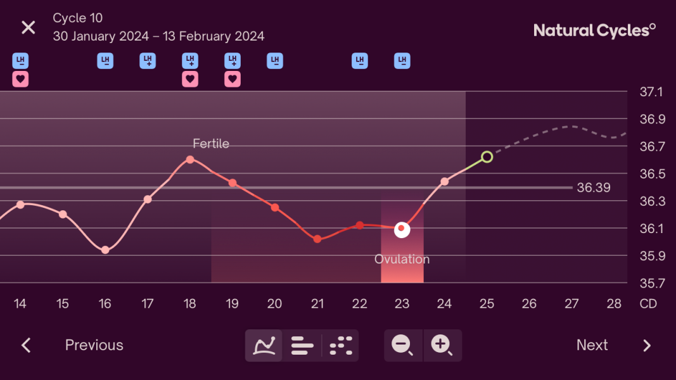Select the ovulation data point on day 23
This screenshot has width=676, height=380.
pyautogui.click(x=402, y=229)
